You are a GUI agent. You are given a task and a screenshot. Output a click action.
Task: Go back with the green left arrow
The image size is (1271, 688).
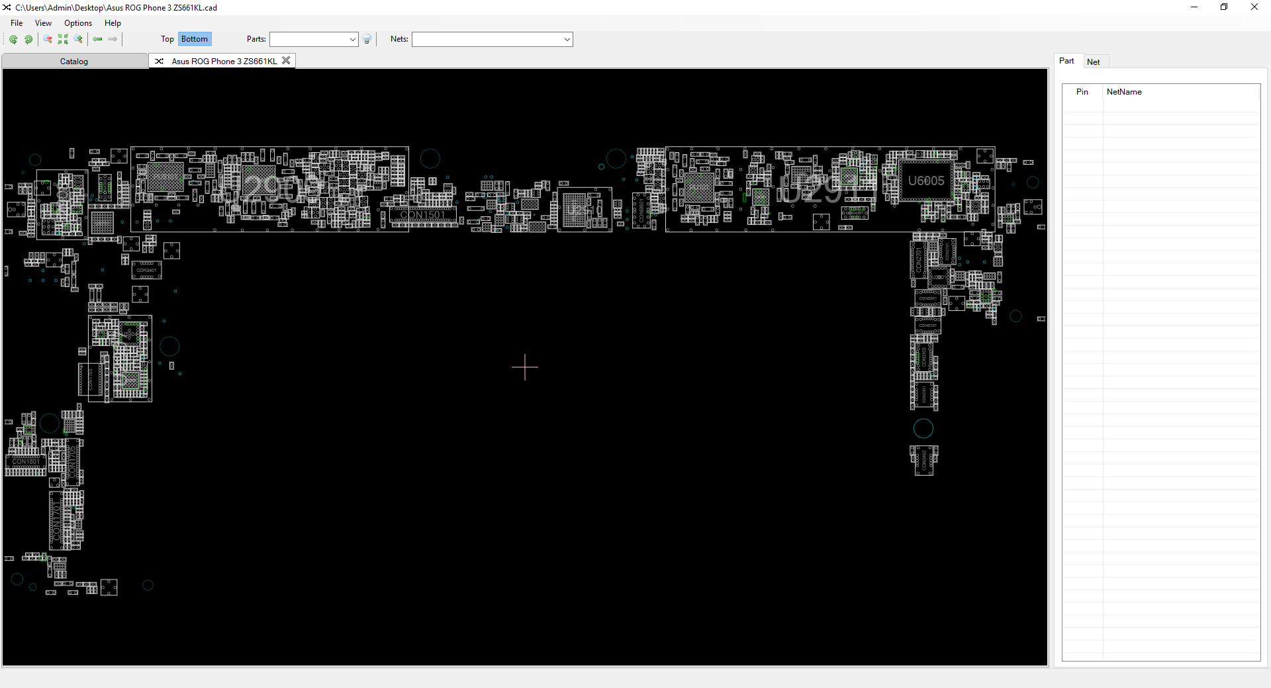click(x=98, y=39)
